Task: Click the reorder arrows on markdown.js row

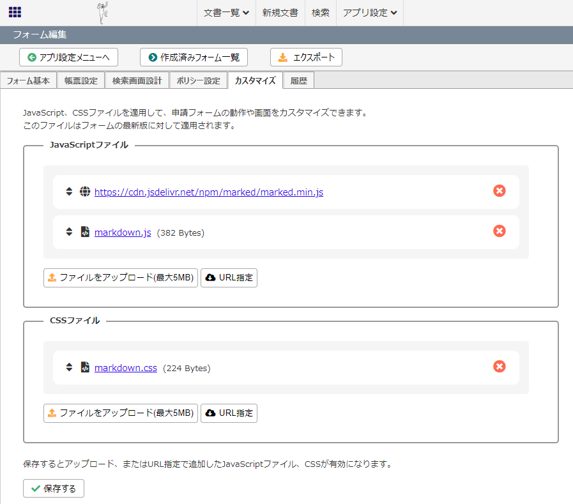Action: 69,232
